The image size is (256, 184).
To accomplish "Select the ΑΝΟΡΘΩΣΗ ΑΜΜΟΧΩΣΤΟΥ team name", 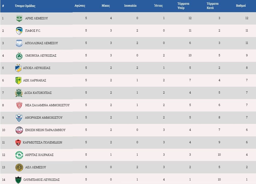I will 43,118.
